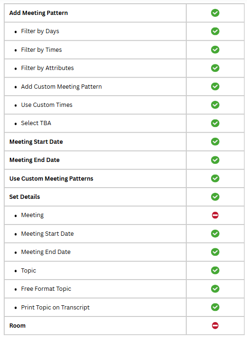The height and width of the screenshot is (337, 247).
Task: Click the bold Add Meeting Pattern heading
Action: pyautogui.click(x=38, y=13)
